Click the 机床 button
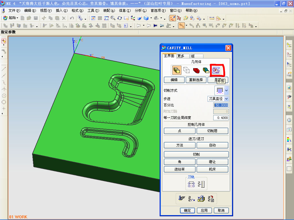The height and width of the screenshot is (220, 294). pos(212,169)
